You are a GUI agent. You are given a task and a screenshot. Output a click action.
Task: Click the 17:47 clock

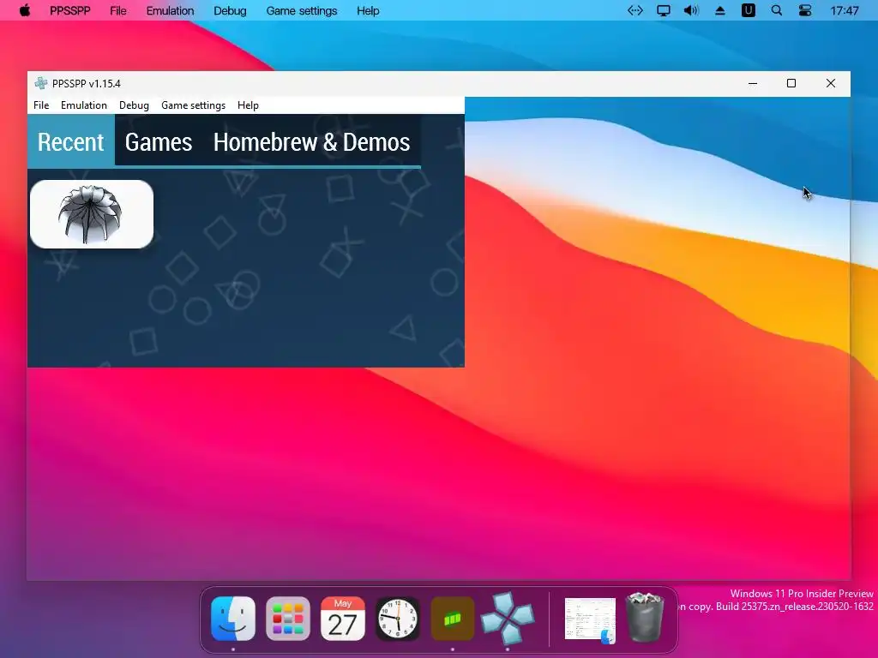point(845,10)
